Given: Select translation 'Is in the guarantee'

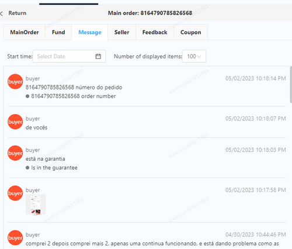Looking at the screenshot, I should coord(54,168).
